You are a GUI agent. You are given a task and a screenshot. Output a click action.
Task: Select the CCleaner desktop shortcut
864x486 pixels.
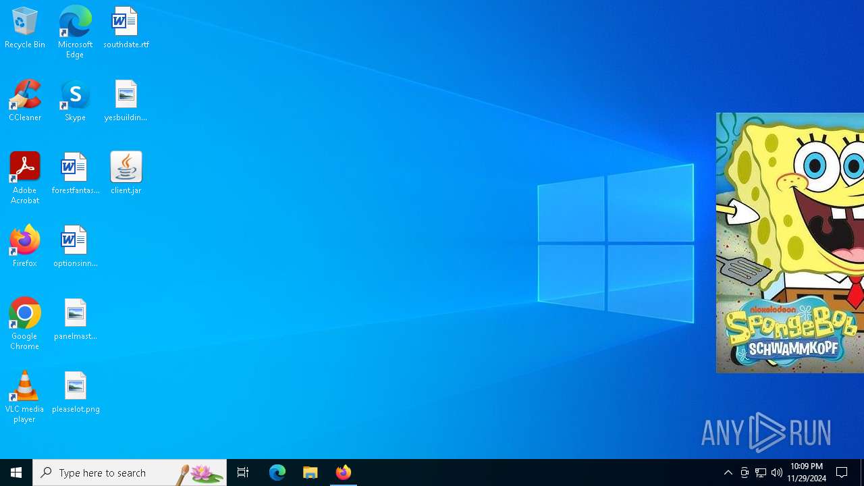coord(25,101)
